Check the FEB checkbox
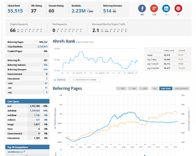This screenshot has height=156, width=196. (x=141, y=88)
